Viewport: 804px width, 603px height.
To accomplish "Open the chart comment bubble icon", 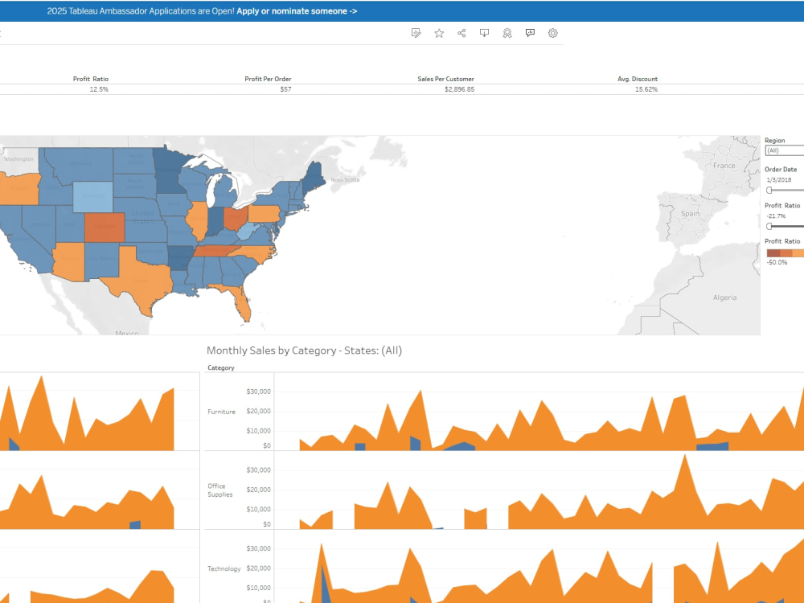I will pos(530,33).
